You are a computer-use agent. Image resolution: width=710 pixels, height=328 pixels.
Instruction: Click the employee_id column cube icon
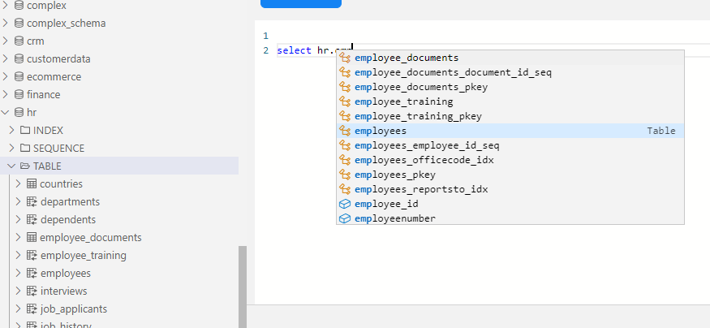click(345, 204)
